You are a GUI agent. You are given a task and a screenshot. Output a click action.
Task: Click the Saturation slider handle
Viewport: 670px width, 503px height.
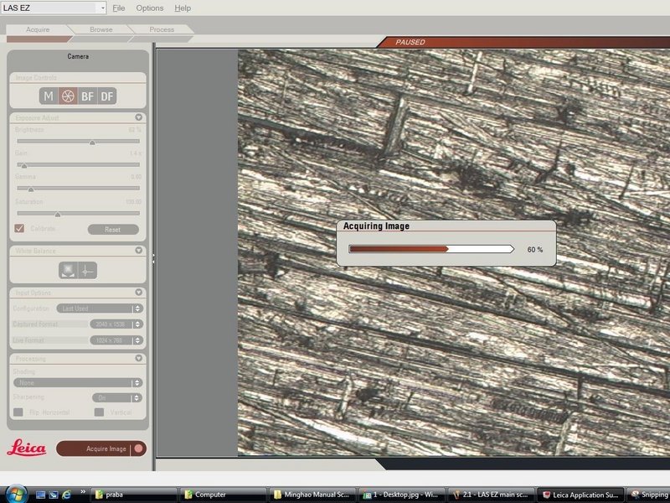pyautogui.click(x=58, y=215)
